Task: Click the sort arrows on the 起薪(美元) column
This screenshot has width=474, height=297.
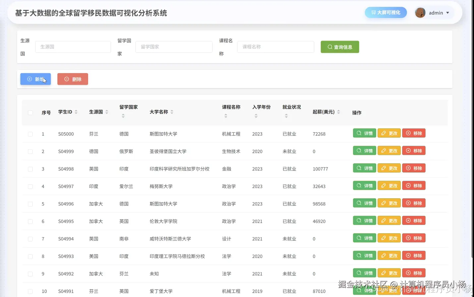Action: click(x=338, y=112)
